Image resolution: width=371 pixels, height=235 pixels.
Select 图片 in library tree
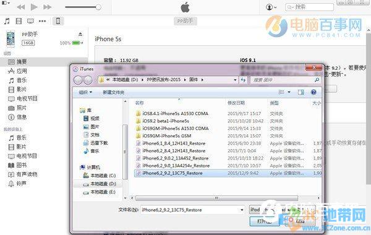pos(92,127)
